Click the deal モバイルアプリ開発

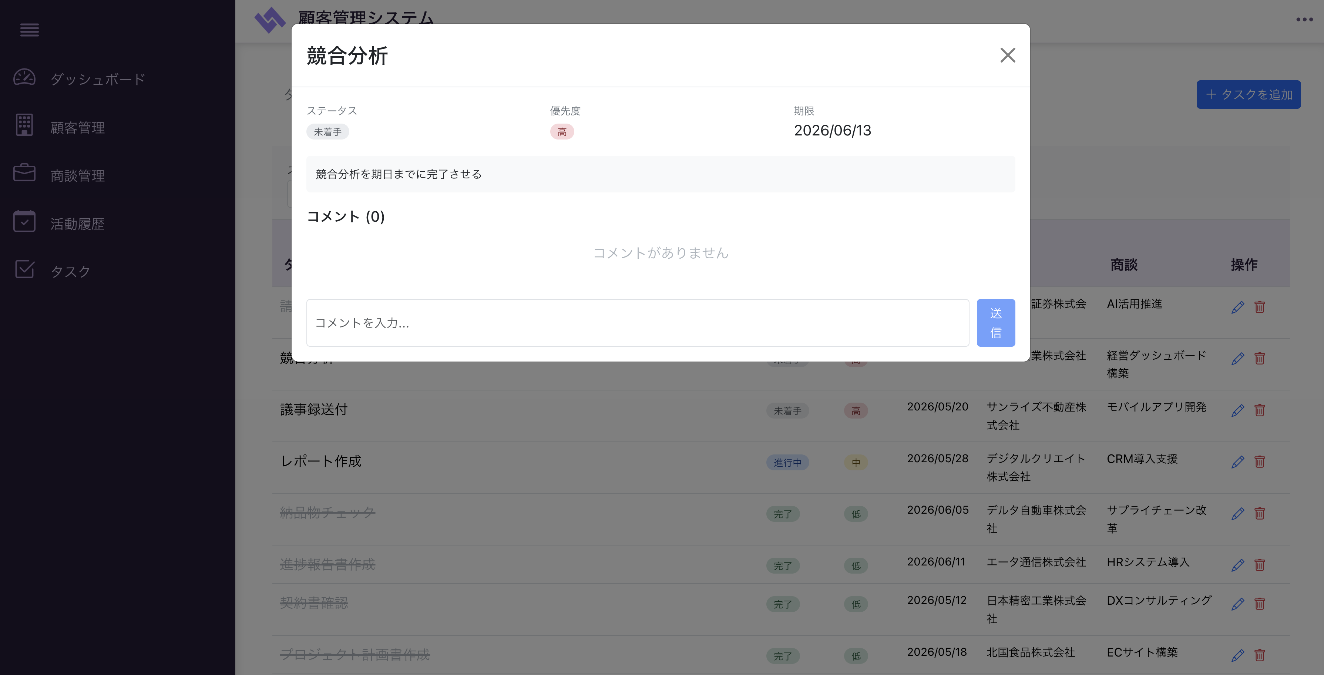click(1156, 407)
